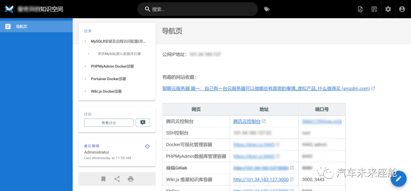Viewport: 411px width, 191px height.
Task: Click the 端口号 table column header
Action: click(x=322, y=109)
